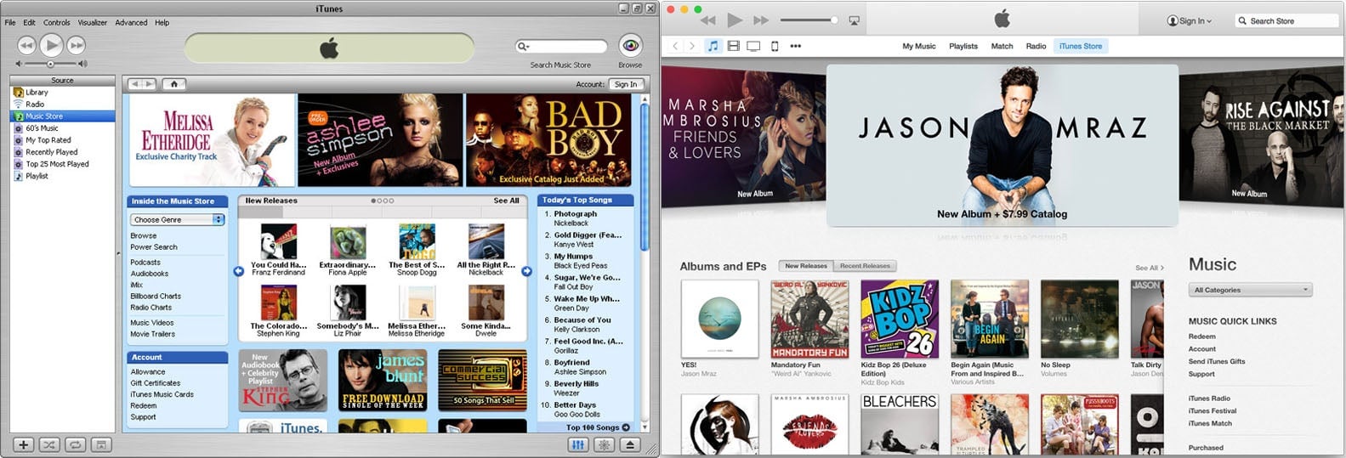The width and height of the screenshot is (1346, 458).
Task: Switch to the Match tab
Action: (1002, 46)
